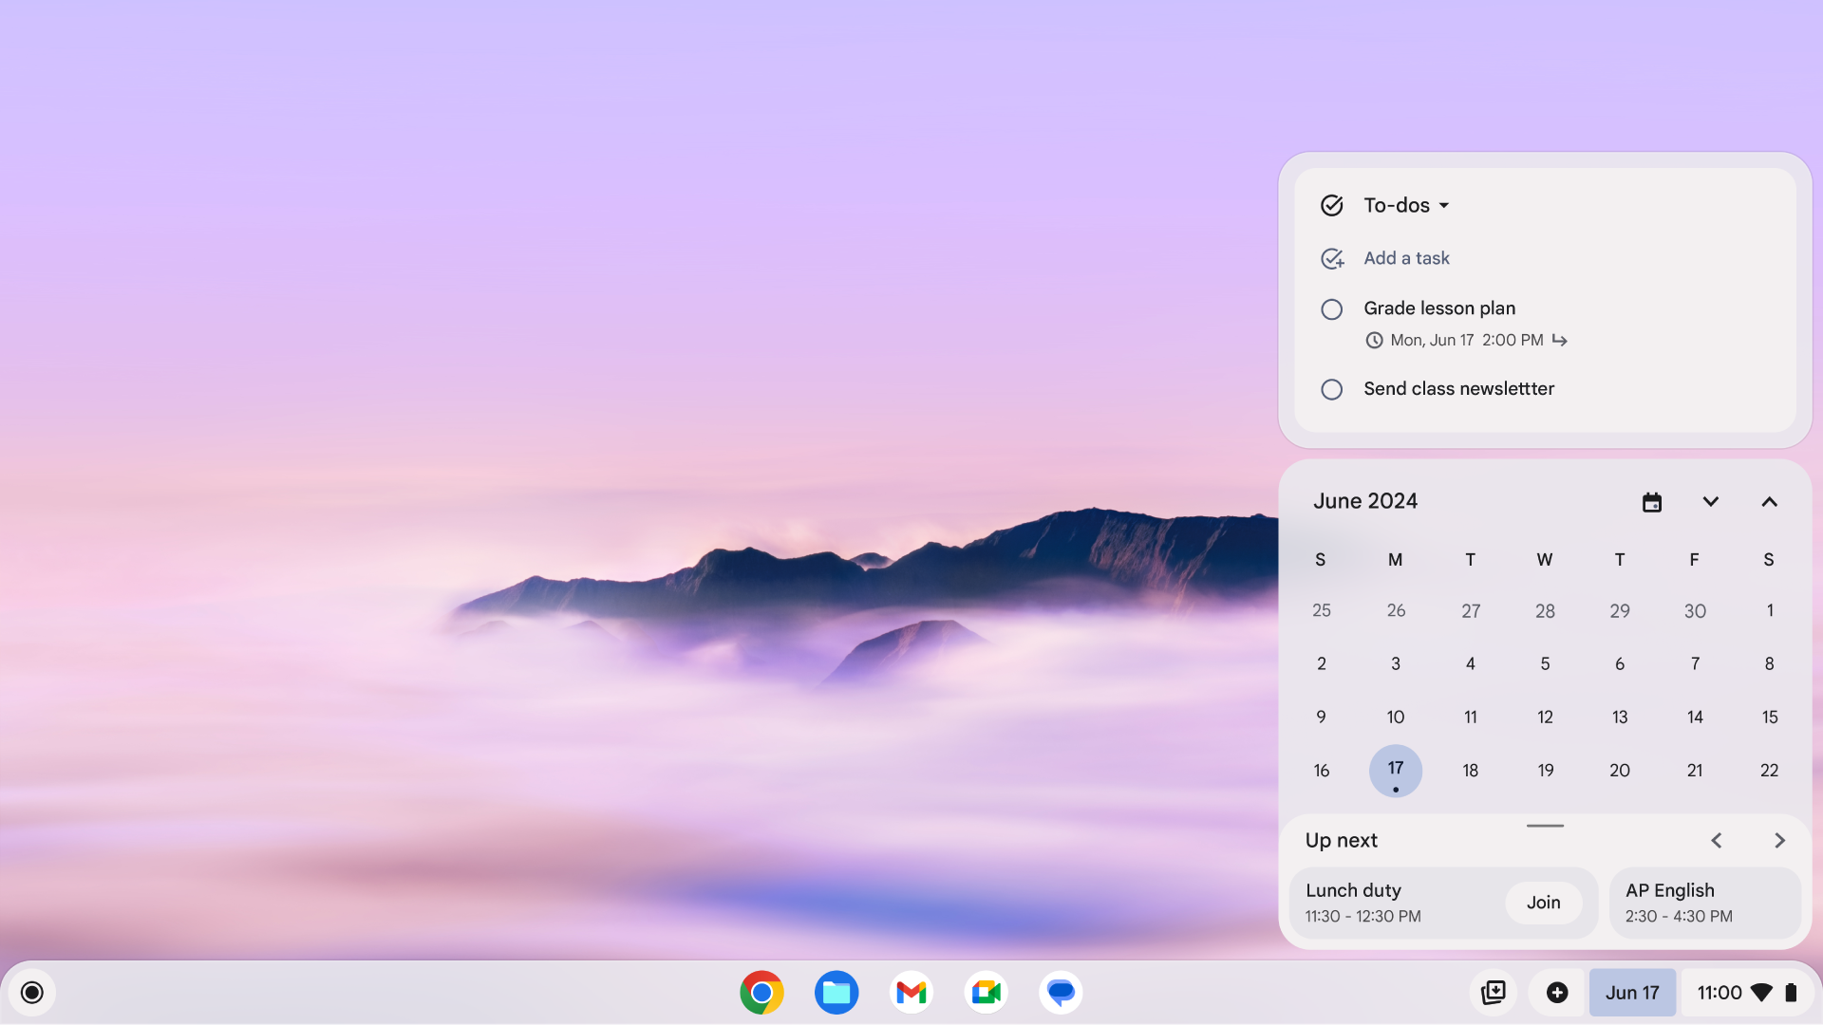
Task: Open Google Chrome from the shelf
Action: click(761, 992)
